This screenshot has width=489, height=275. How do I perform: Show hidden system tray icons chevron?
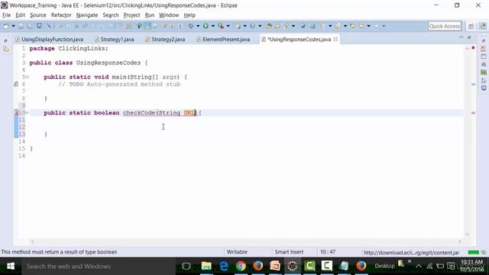point(419,266)
